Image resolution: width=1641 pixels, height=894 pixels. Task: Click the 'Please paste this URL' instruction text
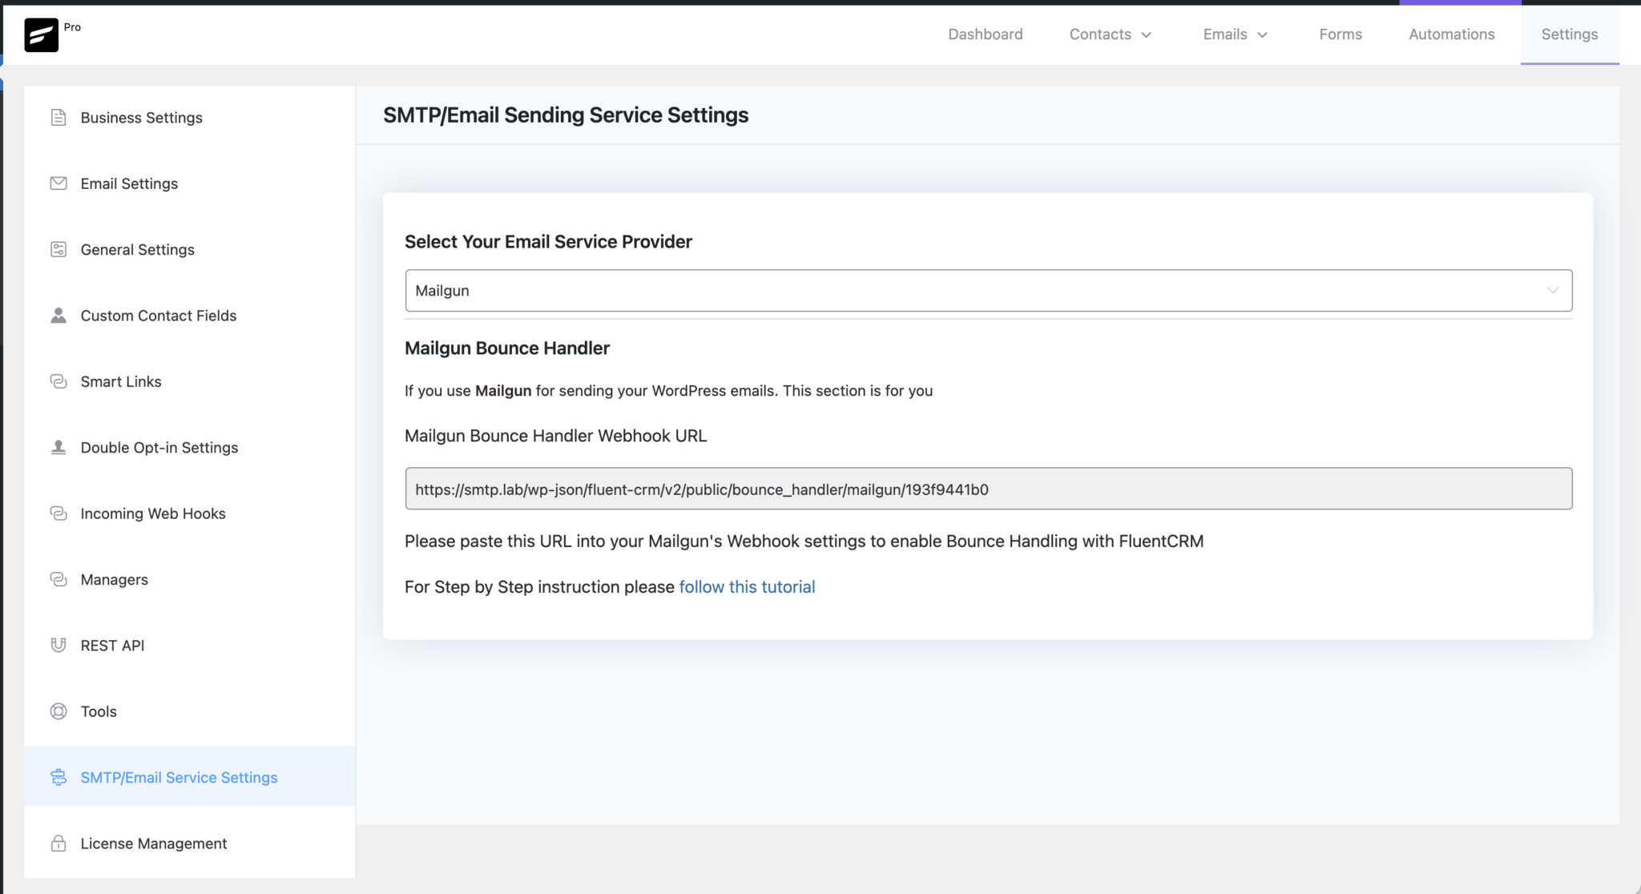pyautogui.click(x=804, y=542)
